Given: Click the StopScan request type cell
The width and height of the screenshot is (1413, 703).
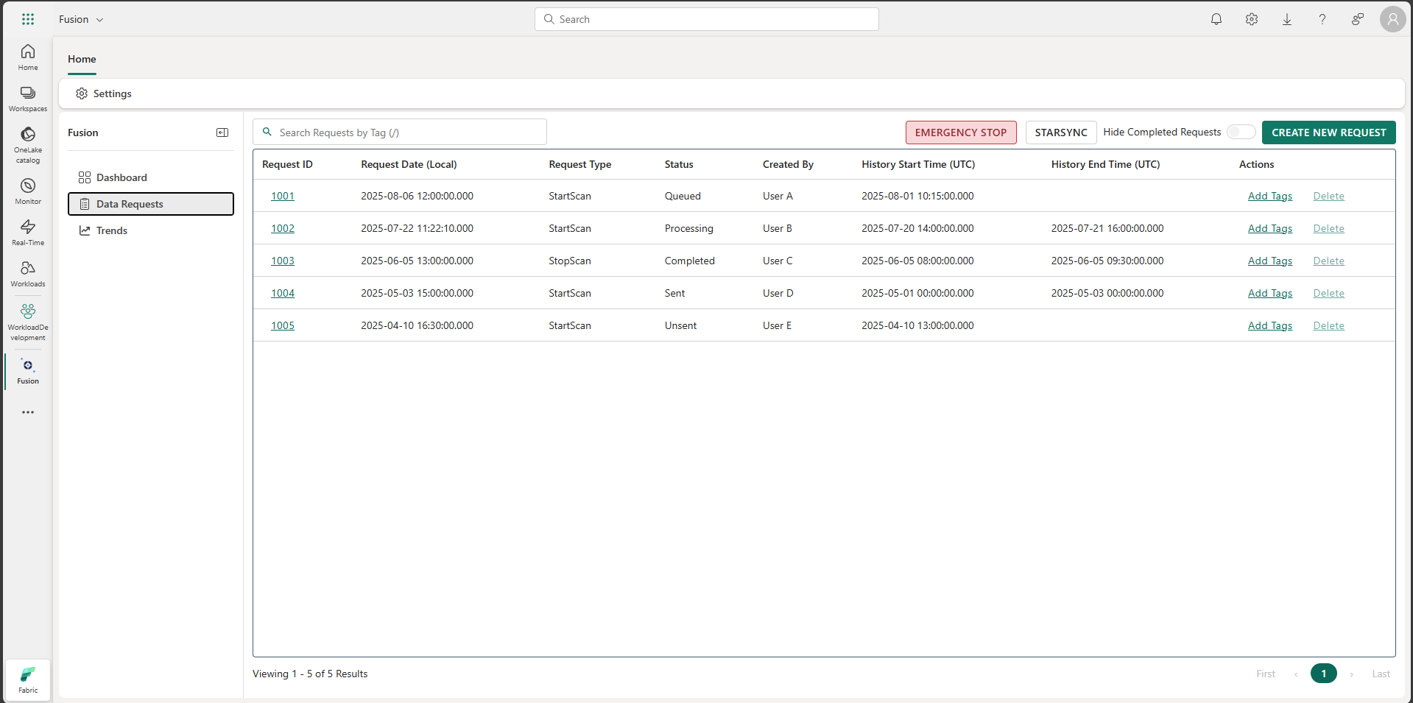Looking at the screenshot, I should tap(569, 261).
